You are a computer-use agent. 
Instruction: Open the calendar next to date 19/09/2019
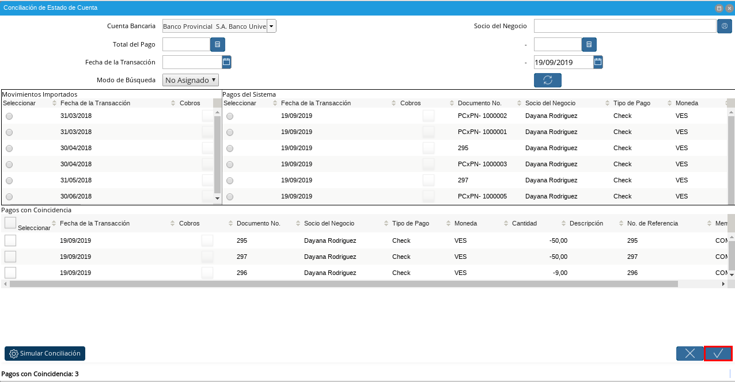point(598,62)
